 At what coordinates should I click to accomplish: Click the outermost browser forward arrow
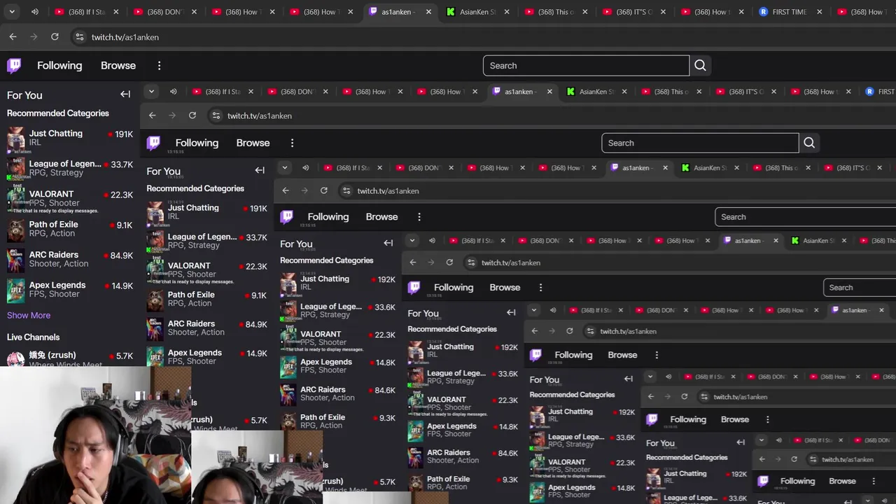point(34,36)
